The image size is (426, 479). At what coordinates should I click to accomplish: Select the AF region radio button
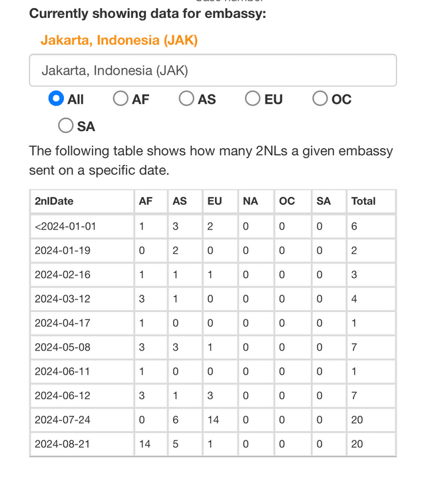[120, 98]
